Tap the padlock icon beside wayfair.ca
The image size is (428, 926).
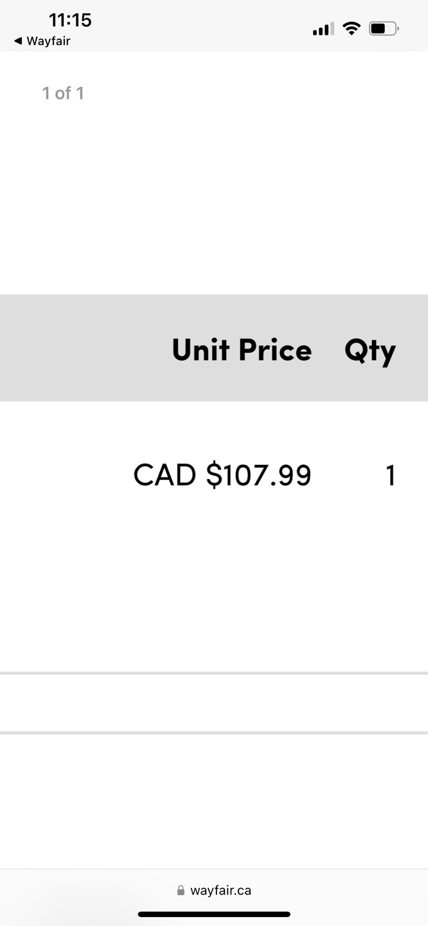click(181, 891)
